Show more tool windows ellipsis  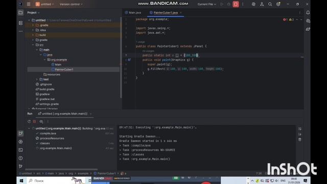coord(20,31)
